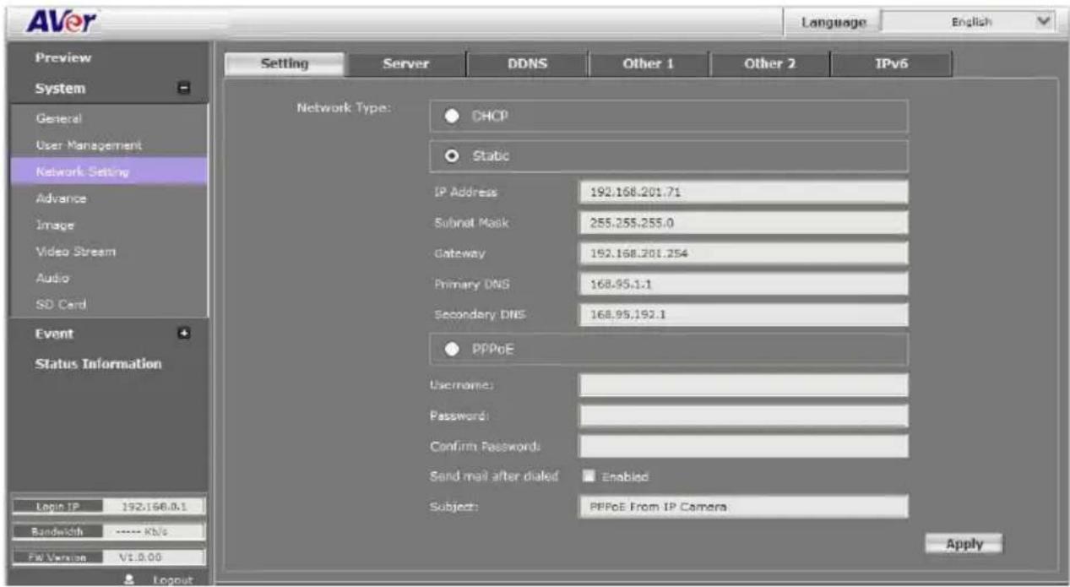Click the PPPoE Username field

pos(743,385)
